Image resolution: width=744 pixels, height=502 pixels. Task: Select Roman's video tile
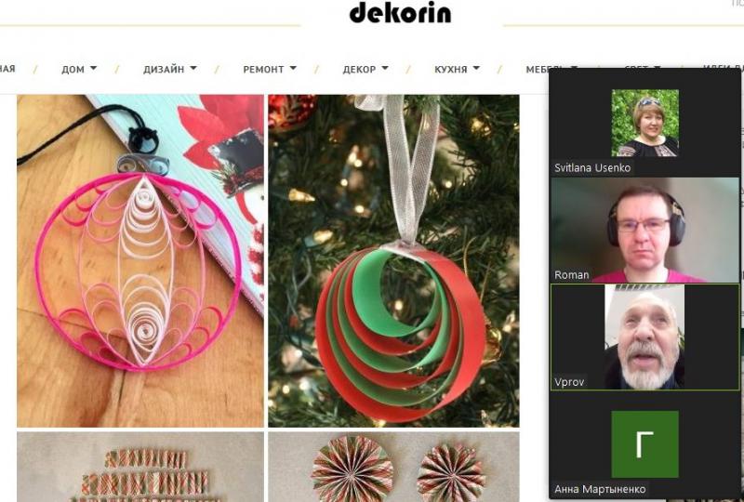point(644,231)
